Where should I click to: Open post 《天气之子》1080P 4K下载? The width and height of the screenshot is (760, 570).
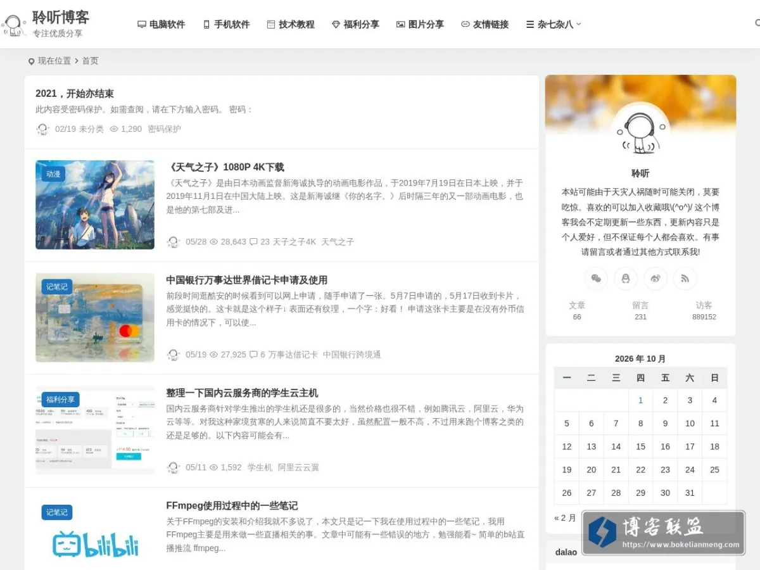coord(225,167)
